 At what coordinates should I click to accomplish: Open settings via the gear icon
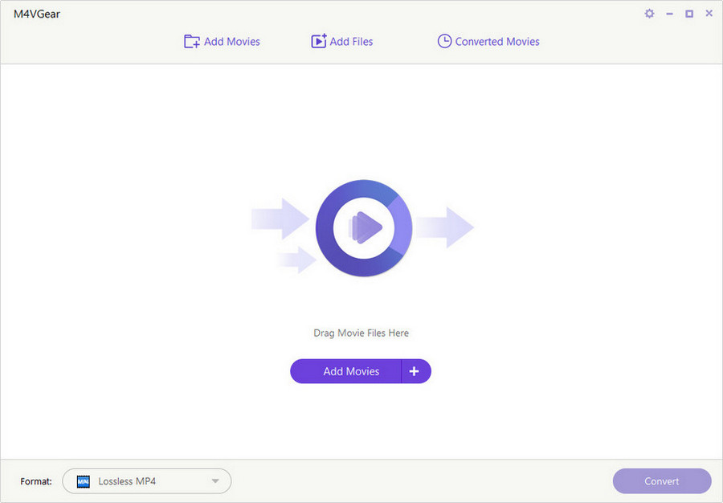tap(649, 14)
